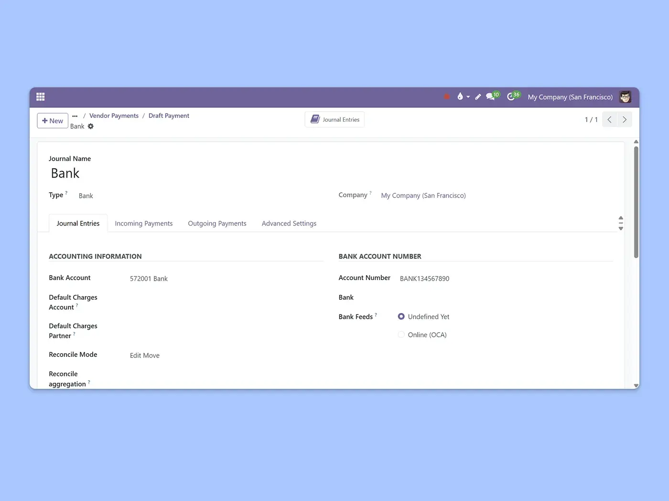Click the New record button

(53, 121)
